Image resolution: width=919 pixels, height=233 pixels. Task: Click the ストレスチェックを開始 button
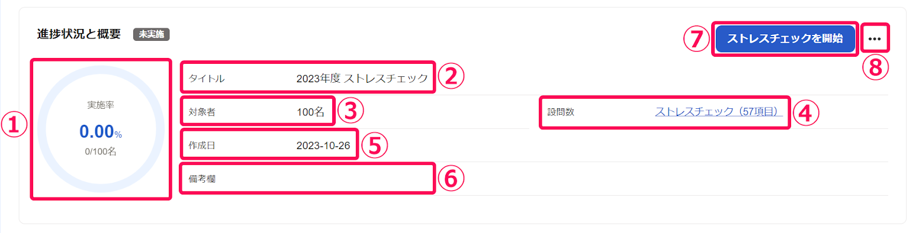(x=785, y=38)
